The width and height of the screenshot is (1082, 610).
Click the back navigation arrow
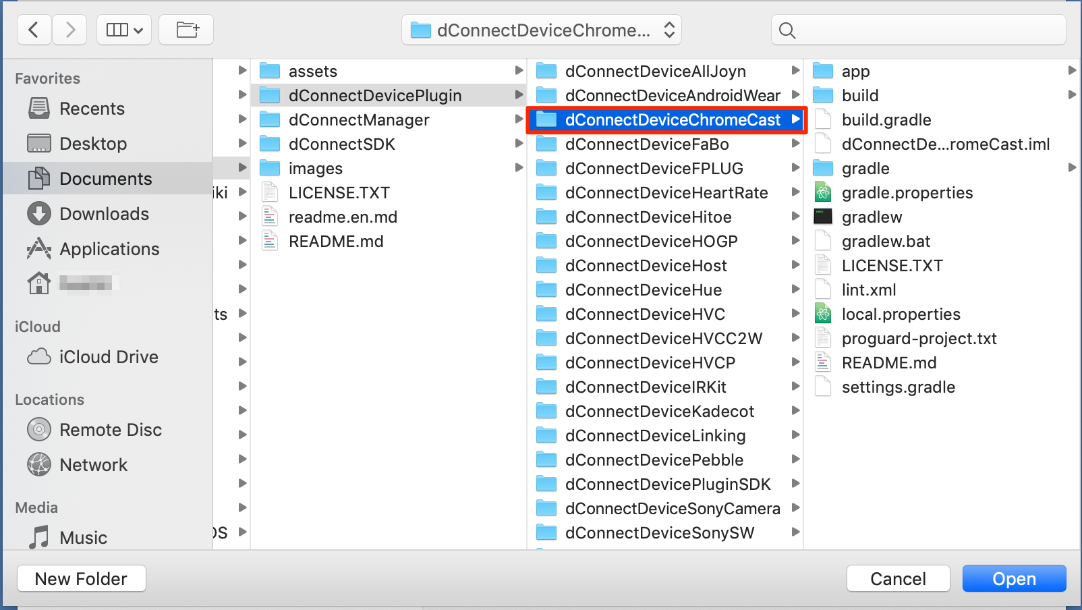tap(34, 30)
